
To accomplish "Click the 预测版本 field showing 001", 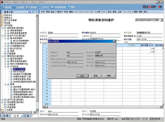I will pos(75,52).
